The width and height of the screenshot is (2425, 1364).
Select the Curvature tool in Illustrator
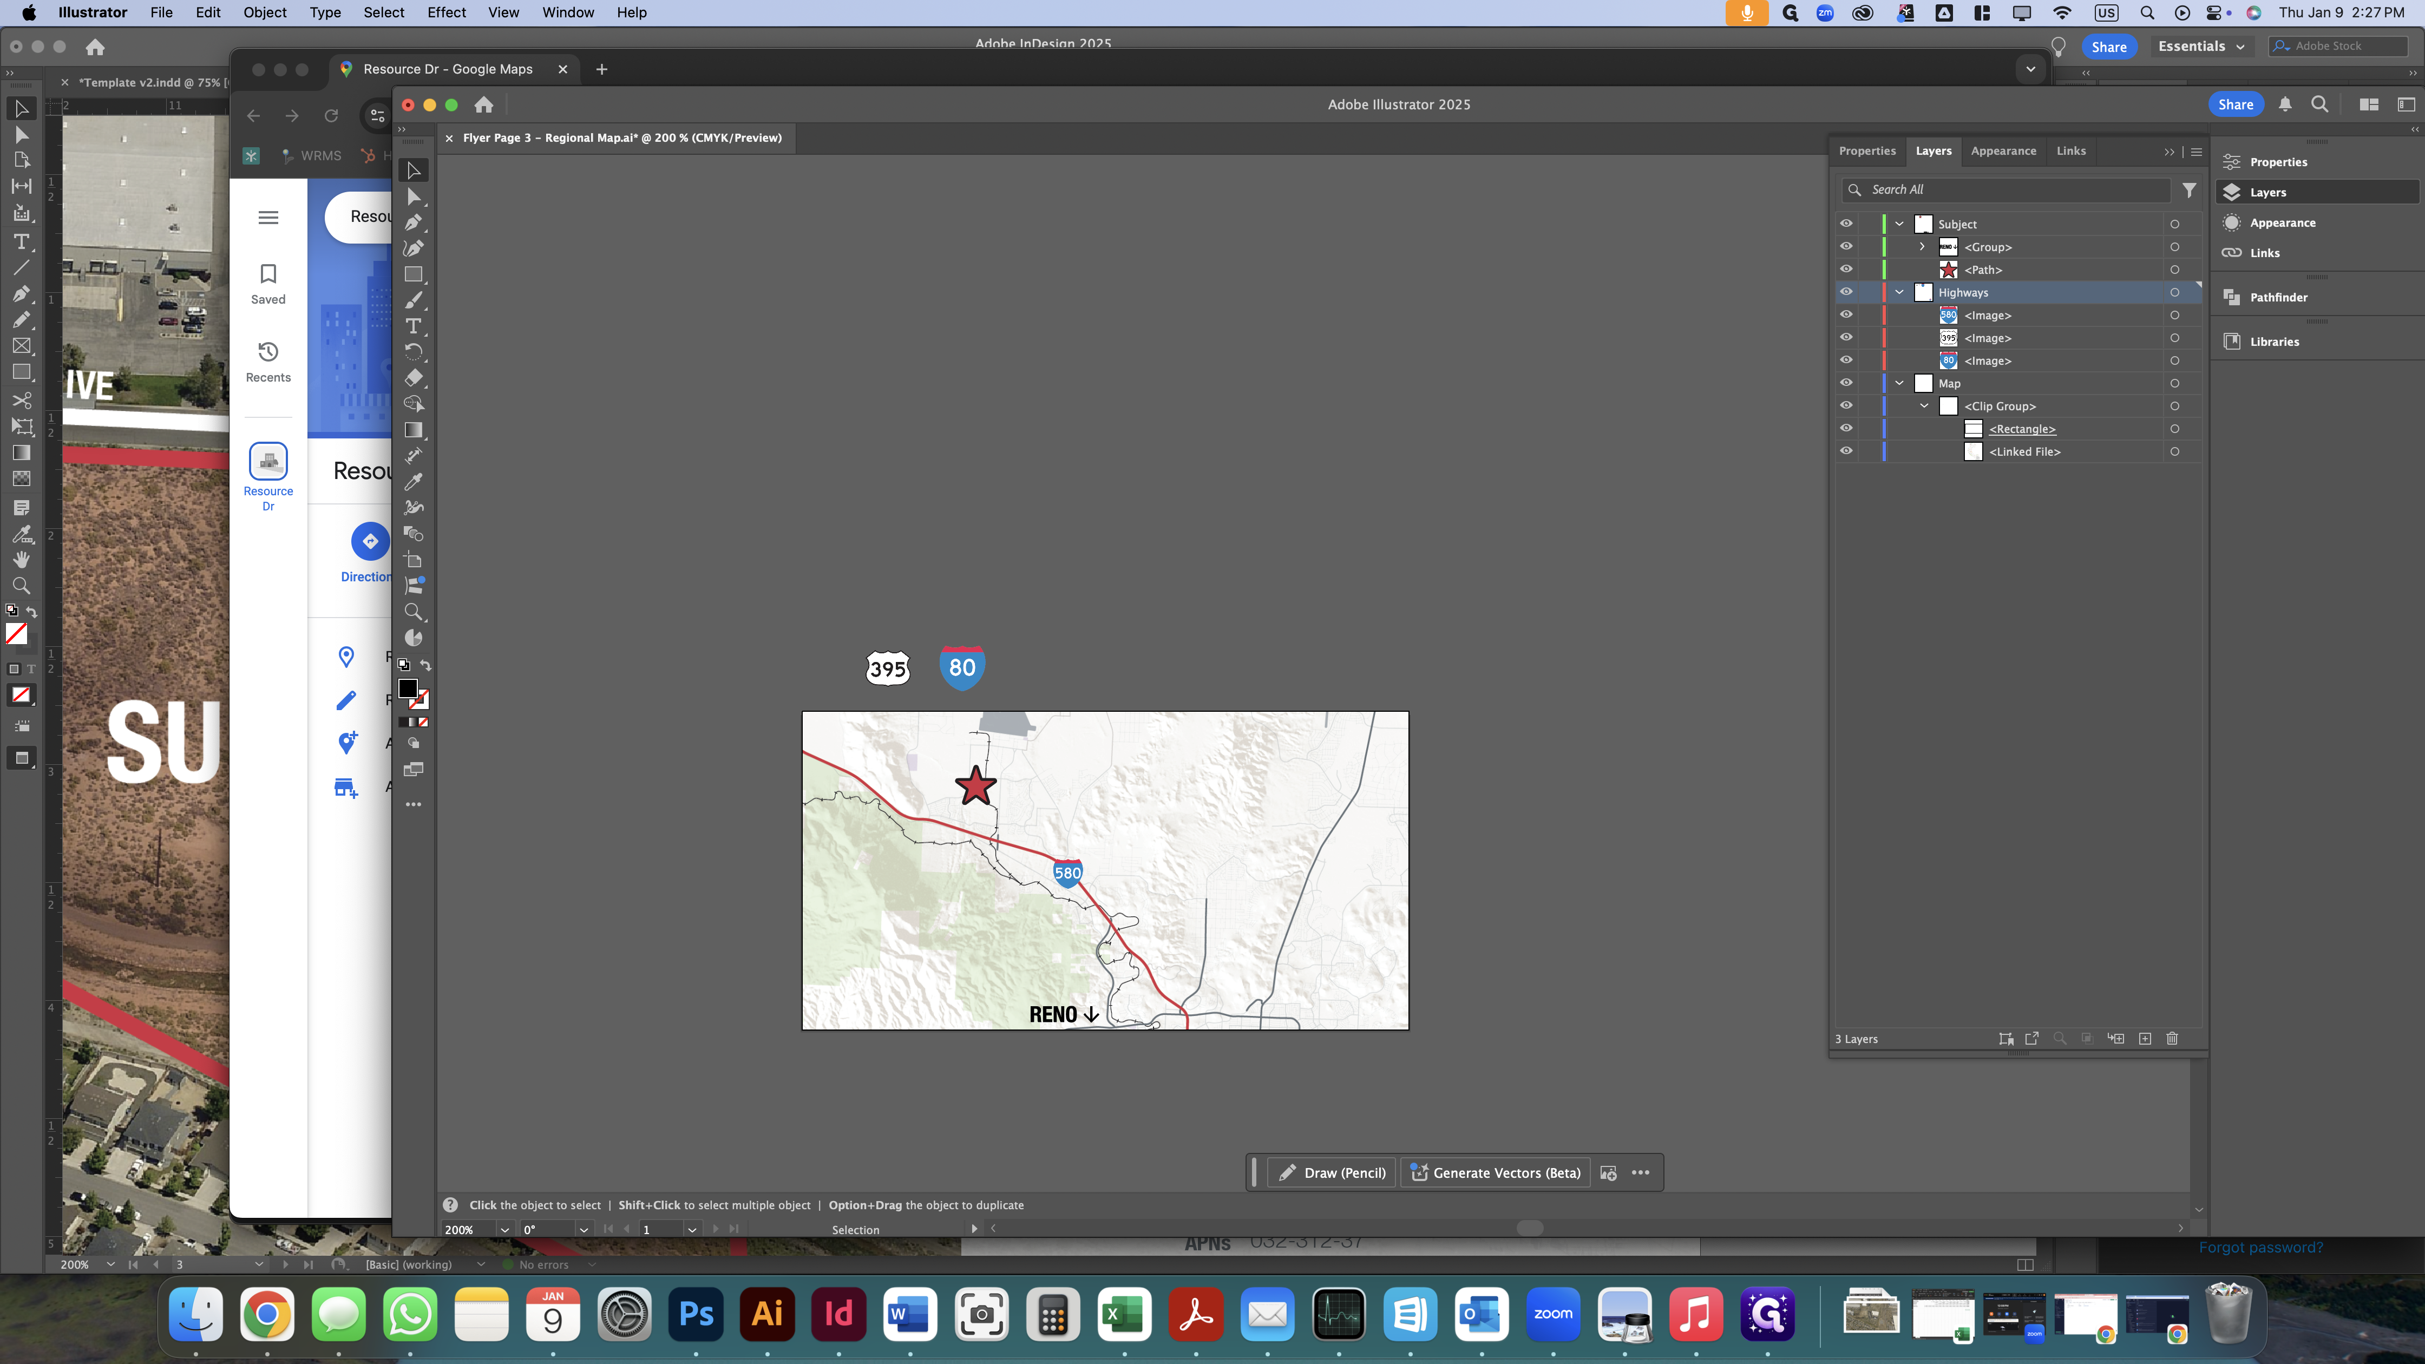point(413,248)
